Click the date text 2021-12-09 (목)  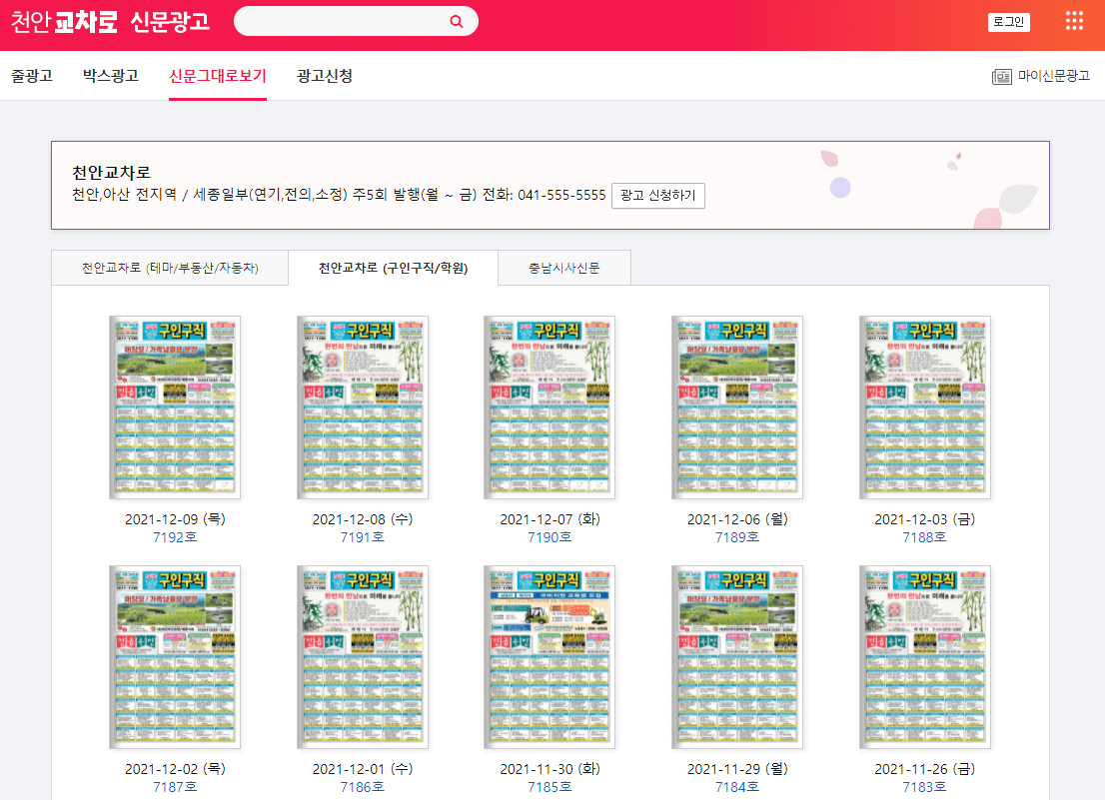(175, 519)
